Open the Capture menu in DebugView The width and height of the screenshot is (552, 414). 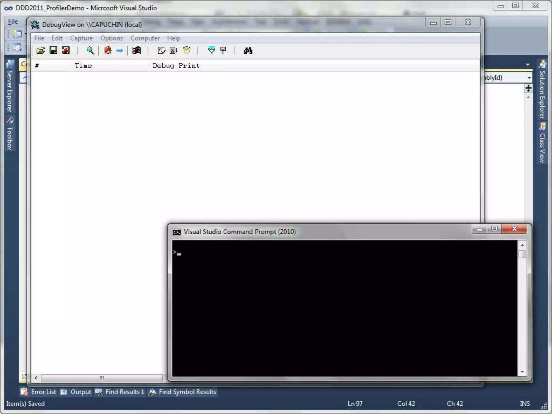pos(81,38)
